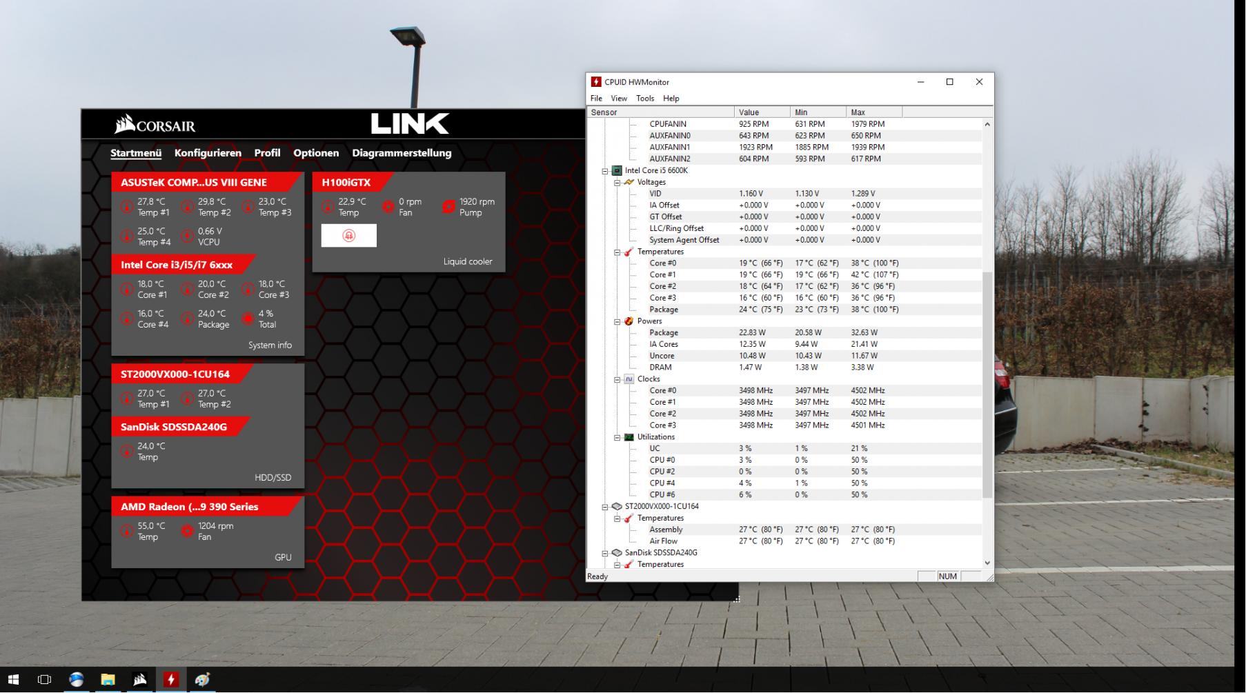Collapse the CPU Temperatures node above Core #0
The height and width of the screenshot is (693, 1246).
[x=617, y=252]
